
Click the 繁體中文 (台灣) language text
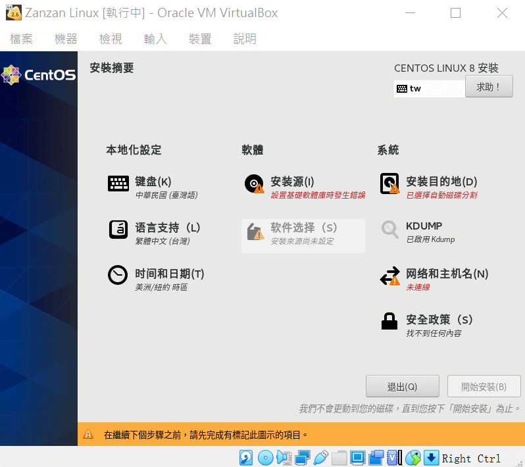pos(162,241)
